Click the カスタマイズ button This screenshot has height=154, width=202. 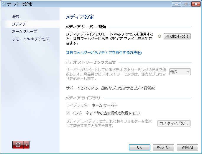tap(174, 123)
